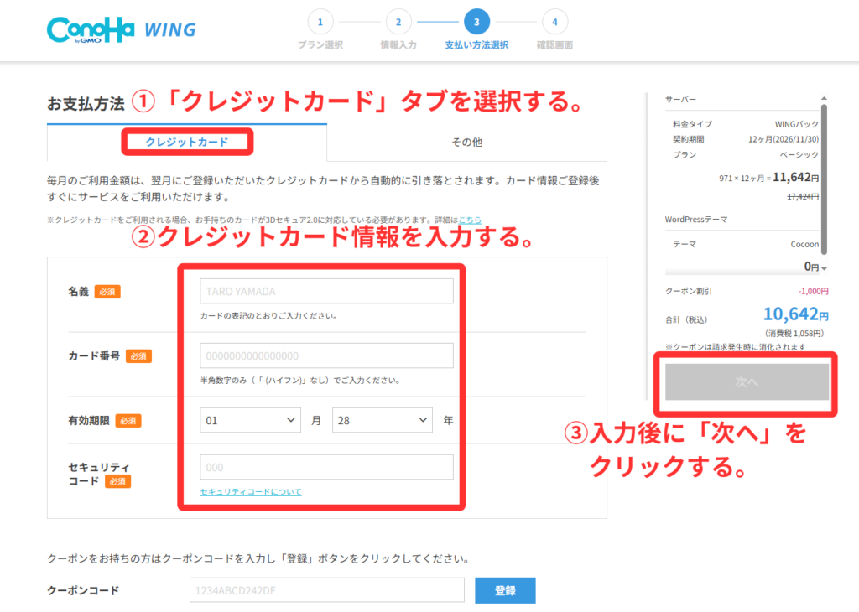Open the expiry year dropdown showing 28
Image resolution: width=859 pixels, height=612 pixels.
point(382,420)
